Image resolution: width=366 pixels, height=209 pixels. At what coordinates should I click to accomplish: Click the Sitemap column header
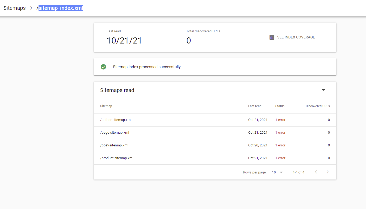[106, 106]
